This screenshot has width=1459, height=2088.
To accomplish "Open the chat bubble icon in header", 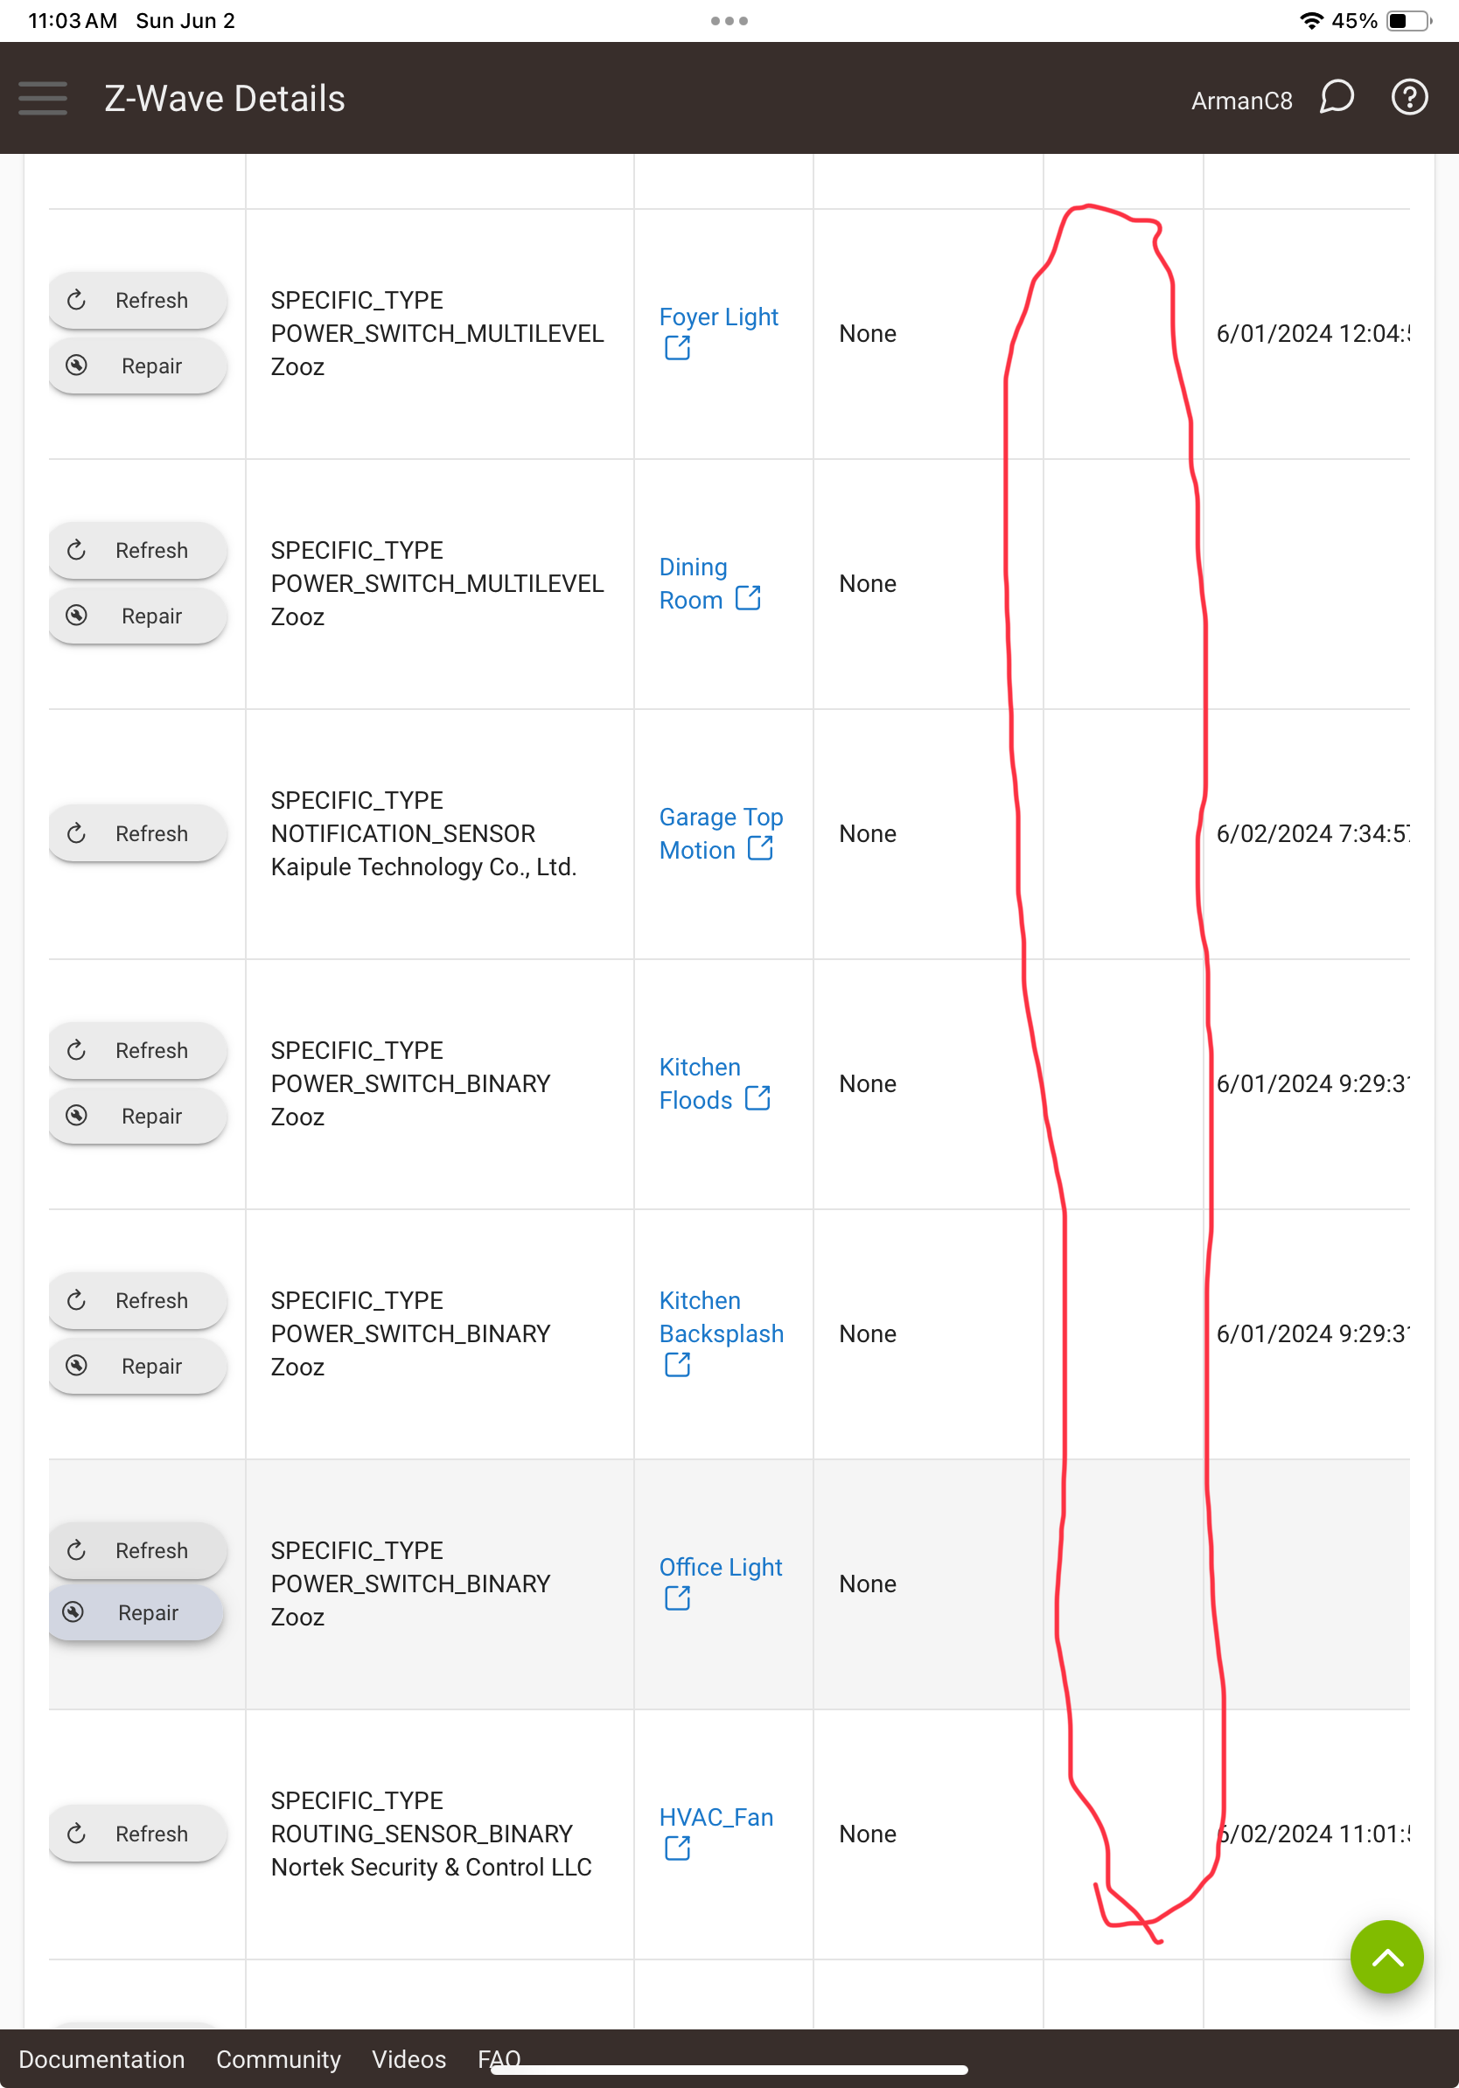I will pyautogui.click(x=1337, y=97).
